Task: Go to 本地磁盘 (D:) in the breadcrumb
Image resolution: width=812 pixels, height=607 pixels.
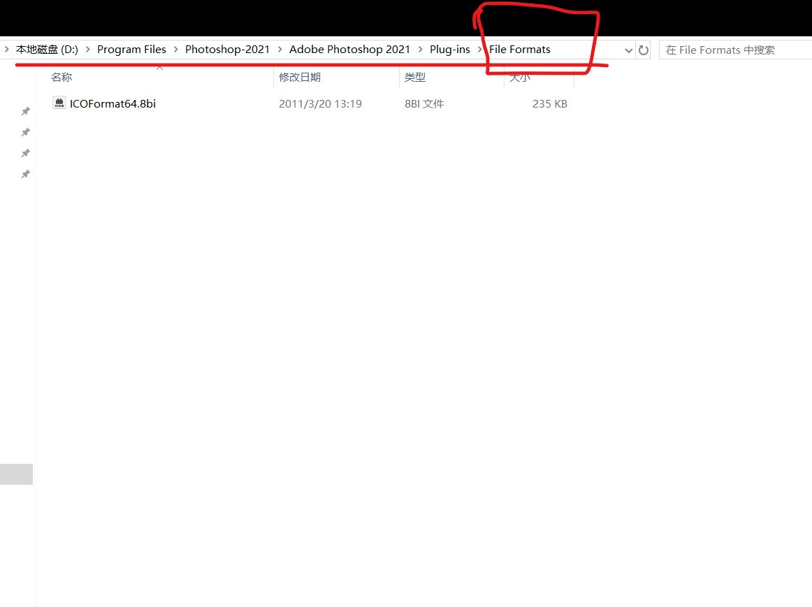Action: pos(47,50)
